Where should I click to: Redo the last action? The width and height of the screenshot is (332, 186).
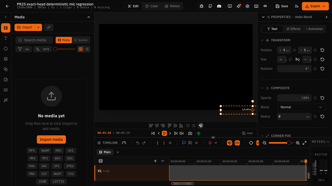coord(144,143)
